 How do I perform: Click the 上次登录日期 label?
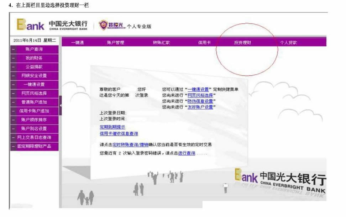click(113, 113)
